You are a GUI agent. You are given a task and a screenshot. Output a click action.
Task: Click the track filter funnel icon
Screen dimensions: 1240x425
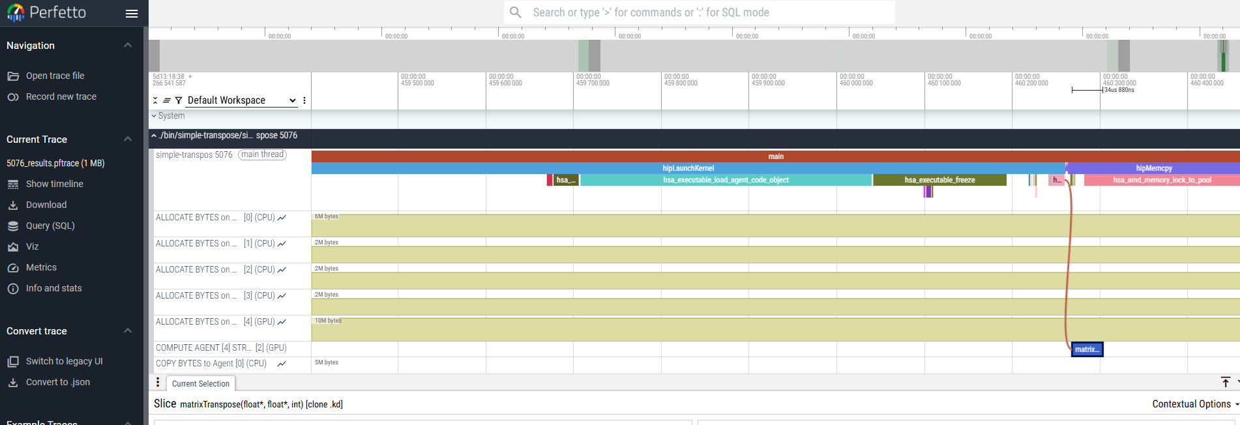pos(178,100)
